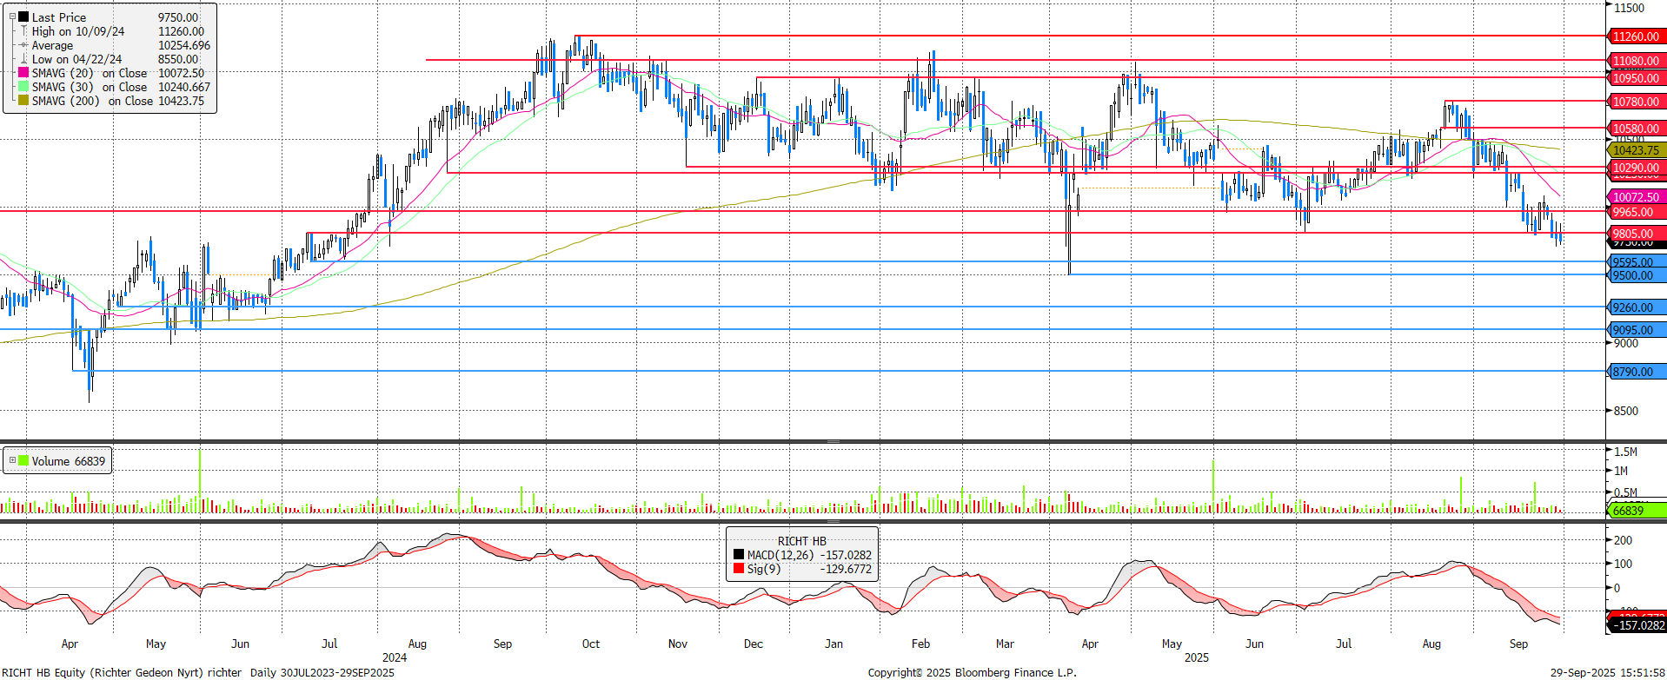Screen dimensions: 1667x680
Task: Click the magenta SMAVG (20) swatch
Action: (23, 73)
